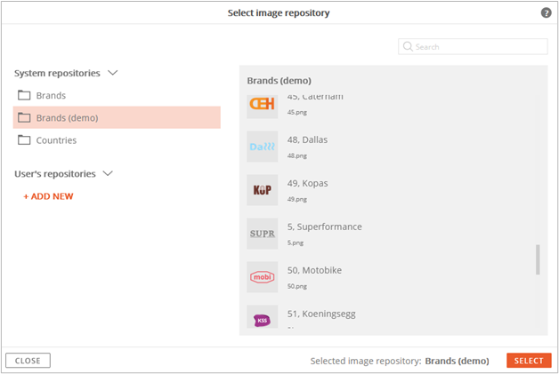Click the image list scrollbar thumb
This screenshot has width=559, height=374.
point(538,259)
